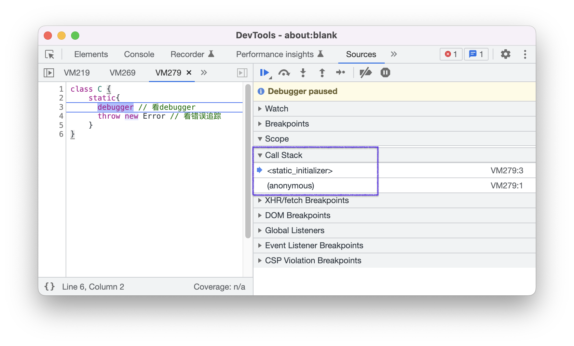
Task: Click the Line 6, Column 2 status
Action: (x=93, y=287)
